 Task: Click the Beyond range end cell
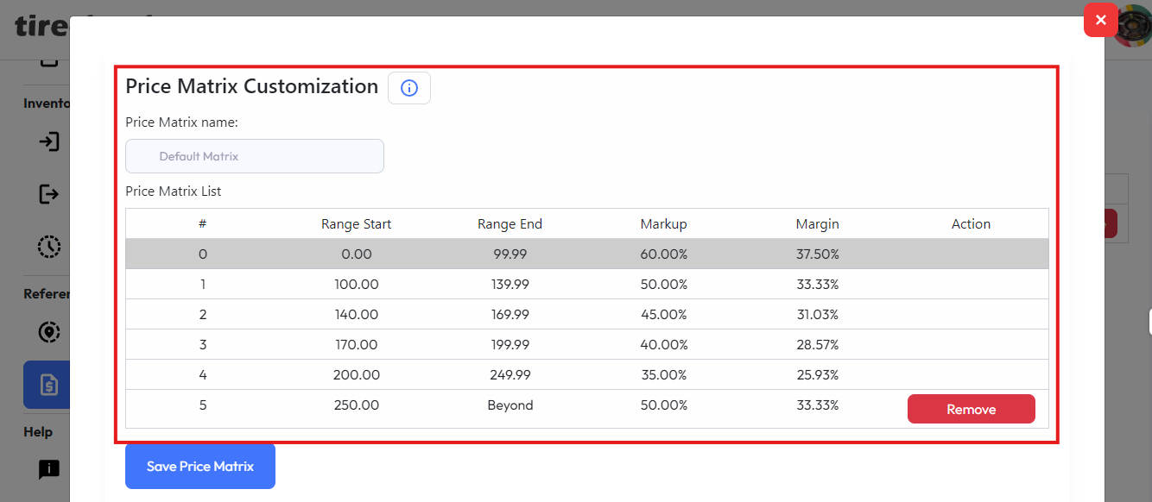[510, 405]
